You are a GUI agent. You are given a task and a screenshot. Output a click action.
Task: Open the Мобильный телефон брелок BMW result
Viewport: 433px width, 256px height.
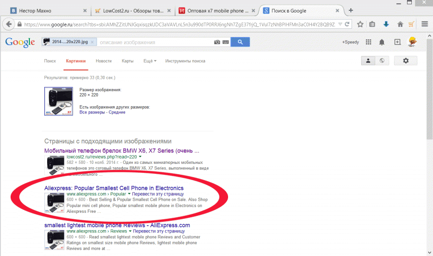(122, 151)
